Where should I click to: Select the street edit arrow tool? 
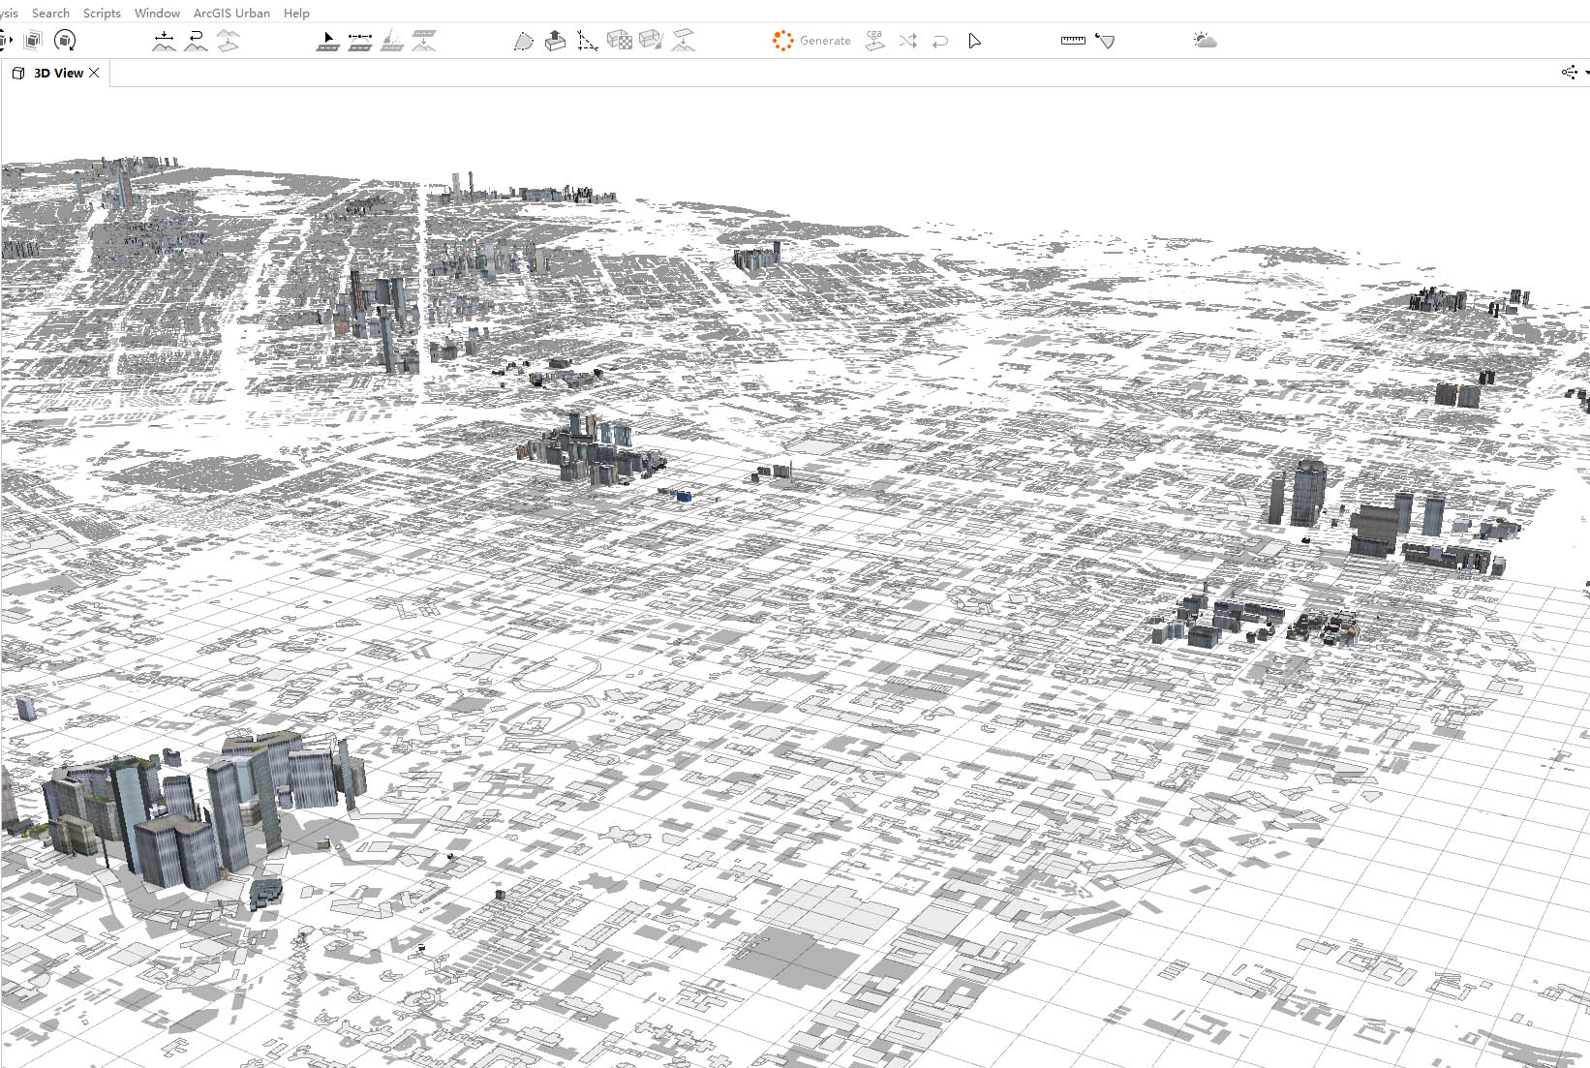pos(328,41)
